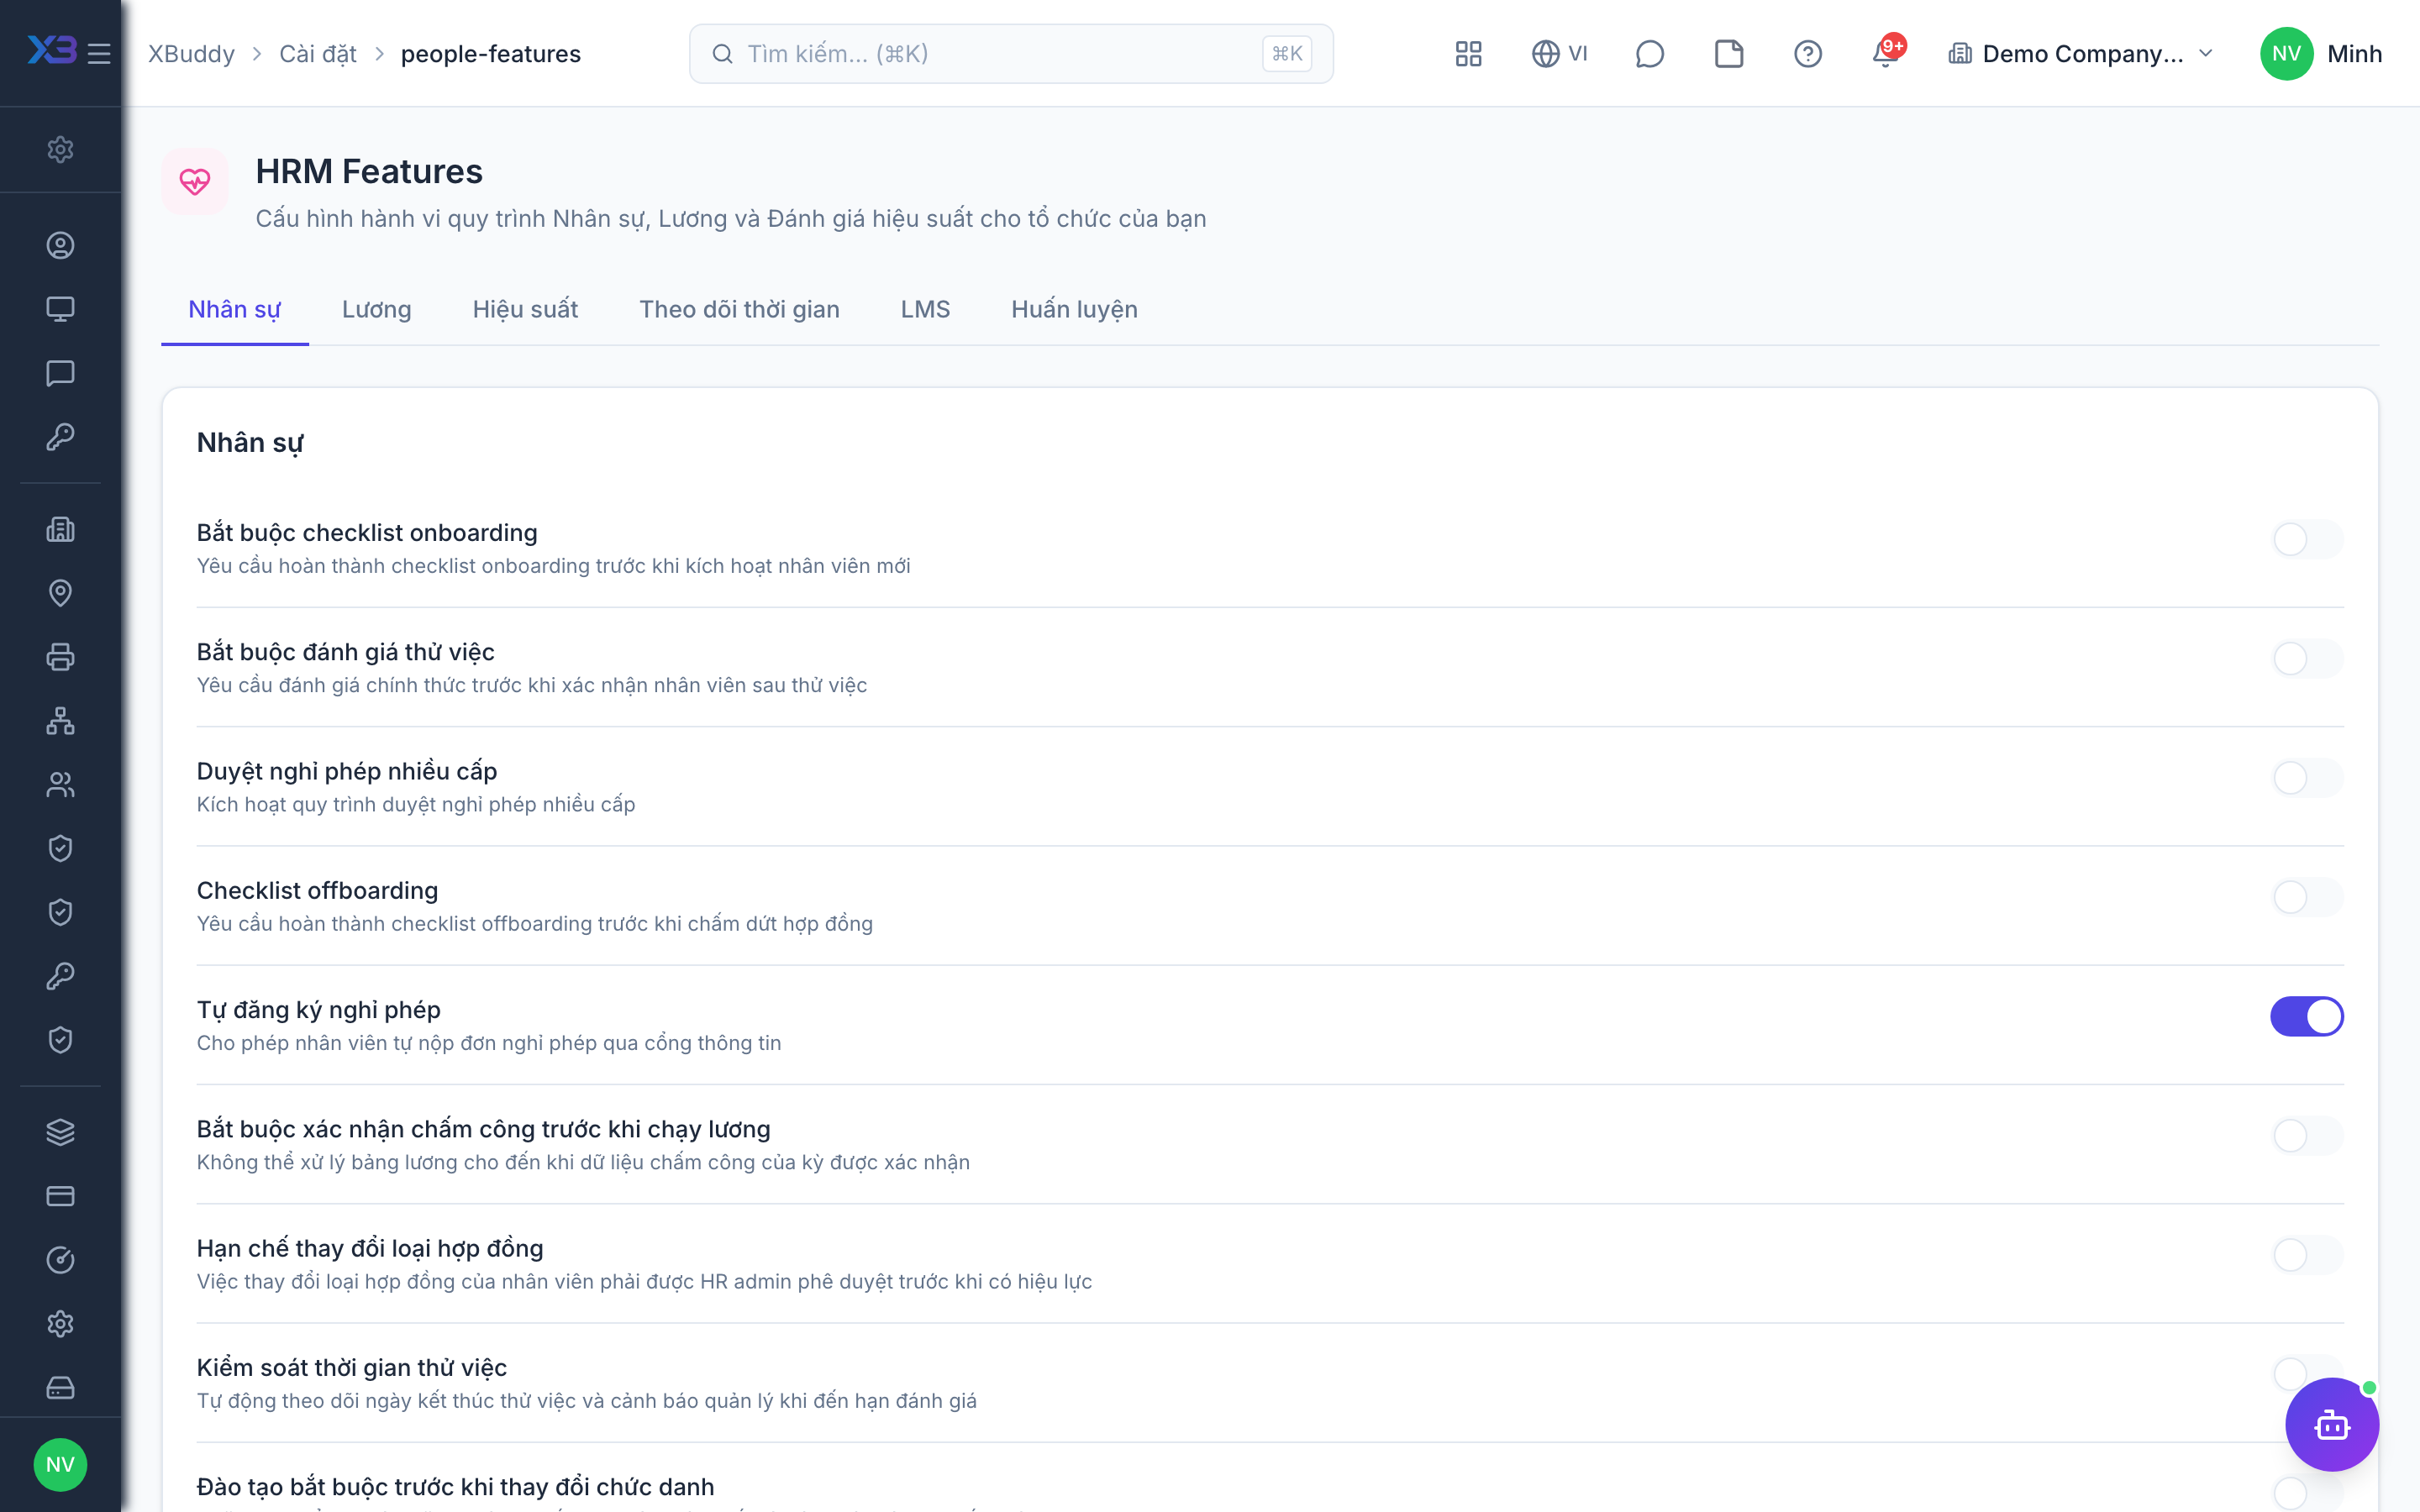2420x1512 pixels.
Task: Open the Minh user profile menu
Action: pyautogui.click(x=2321, y=53)
